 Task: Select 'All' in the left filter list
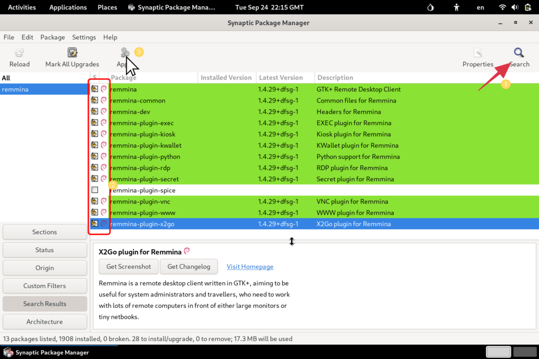[45, 78]
